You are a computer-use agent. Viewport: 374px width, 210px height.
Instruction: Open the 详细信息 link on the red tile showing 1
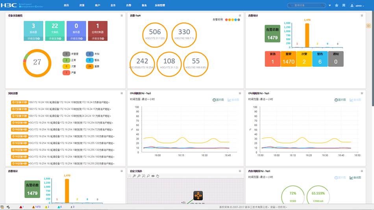pyautogui.click(x=98, y=38)
